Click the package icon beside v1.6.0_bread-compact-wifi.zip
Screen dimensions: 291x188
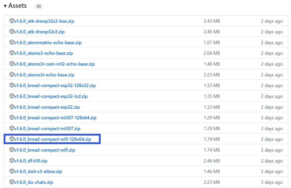pyautogui.click(x=12, y=150)
